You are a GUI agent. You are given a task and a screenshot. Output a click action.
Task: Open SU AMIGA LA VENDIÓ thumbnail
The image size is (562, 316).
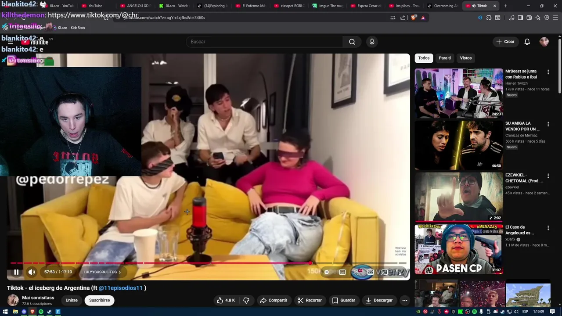tap(459, 145)
